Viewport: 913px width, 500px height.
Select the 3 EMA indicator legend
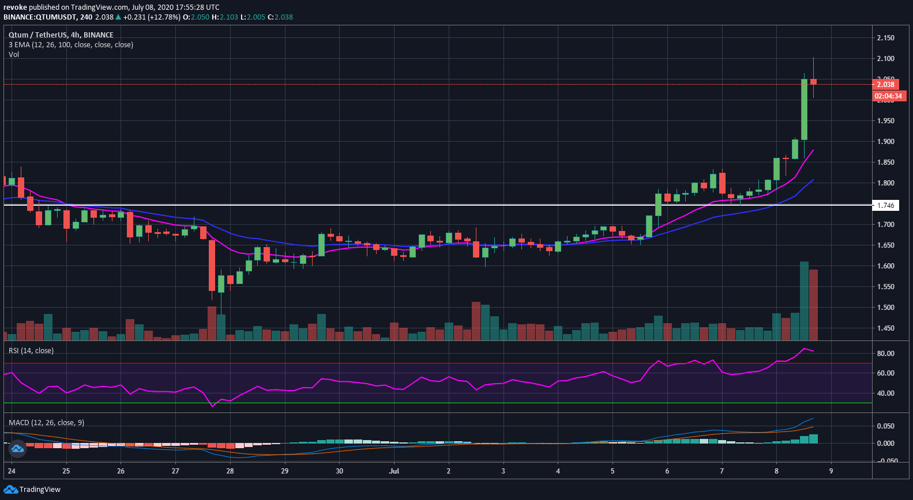(70, 44)
